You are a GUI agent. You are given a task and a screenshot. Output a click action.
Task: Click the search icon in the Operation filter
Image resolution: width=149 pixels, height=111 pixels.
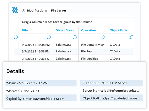[x=103, y=37]
